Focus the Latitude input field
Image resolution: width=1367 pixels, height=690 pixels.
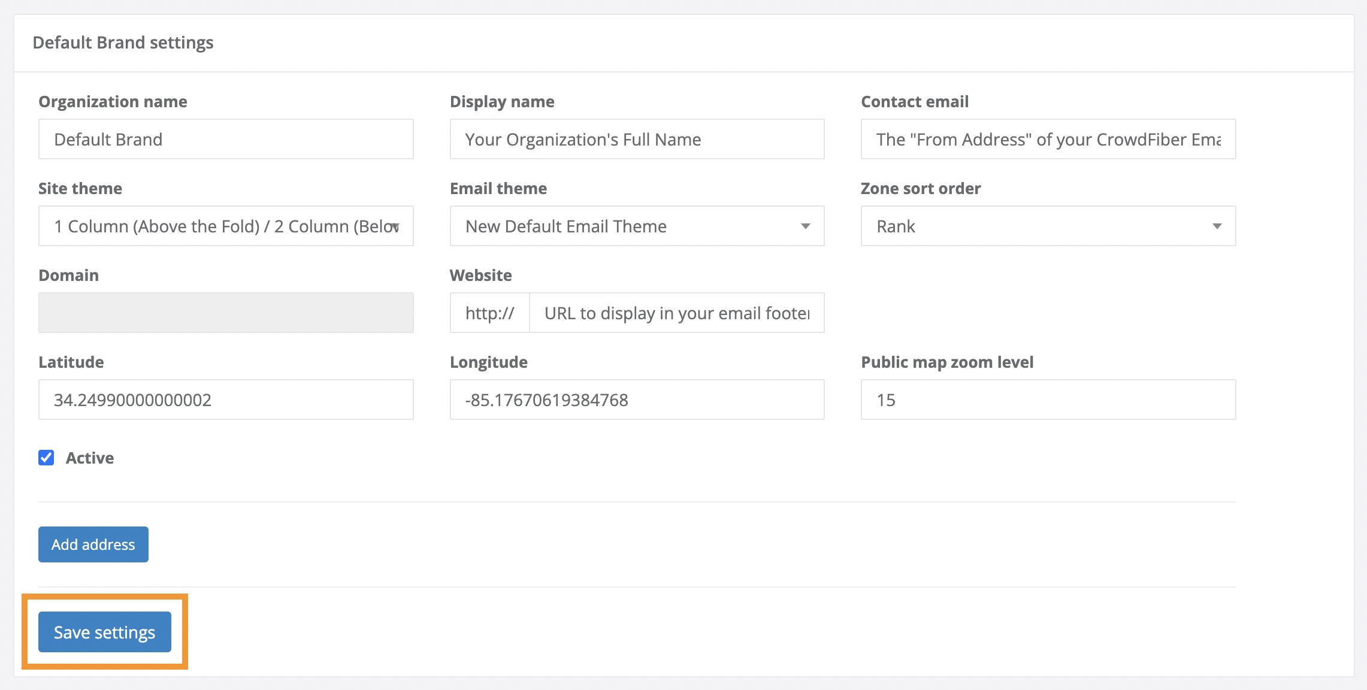click(226, 400)
